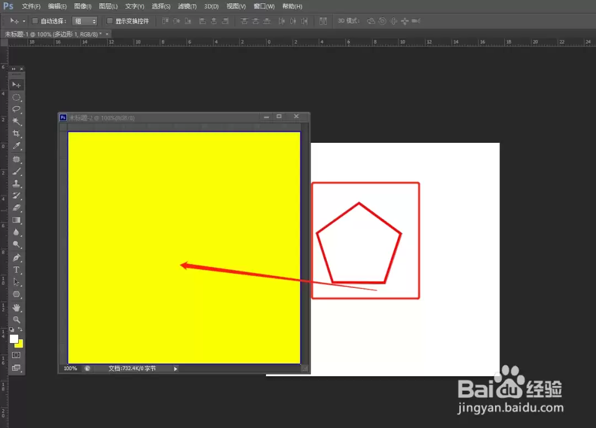596x428 pixels.
Task: Select the Hand tool
Action: click(x=17, y=307)
